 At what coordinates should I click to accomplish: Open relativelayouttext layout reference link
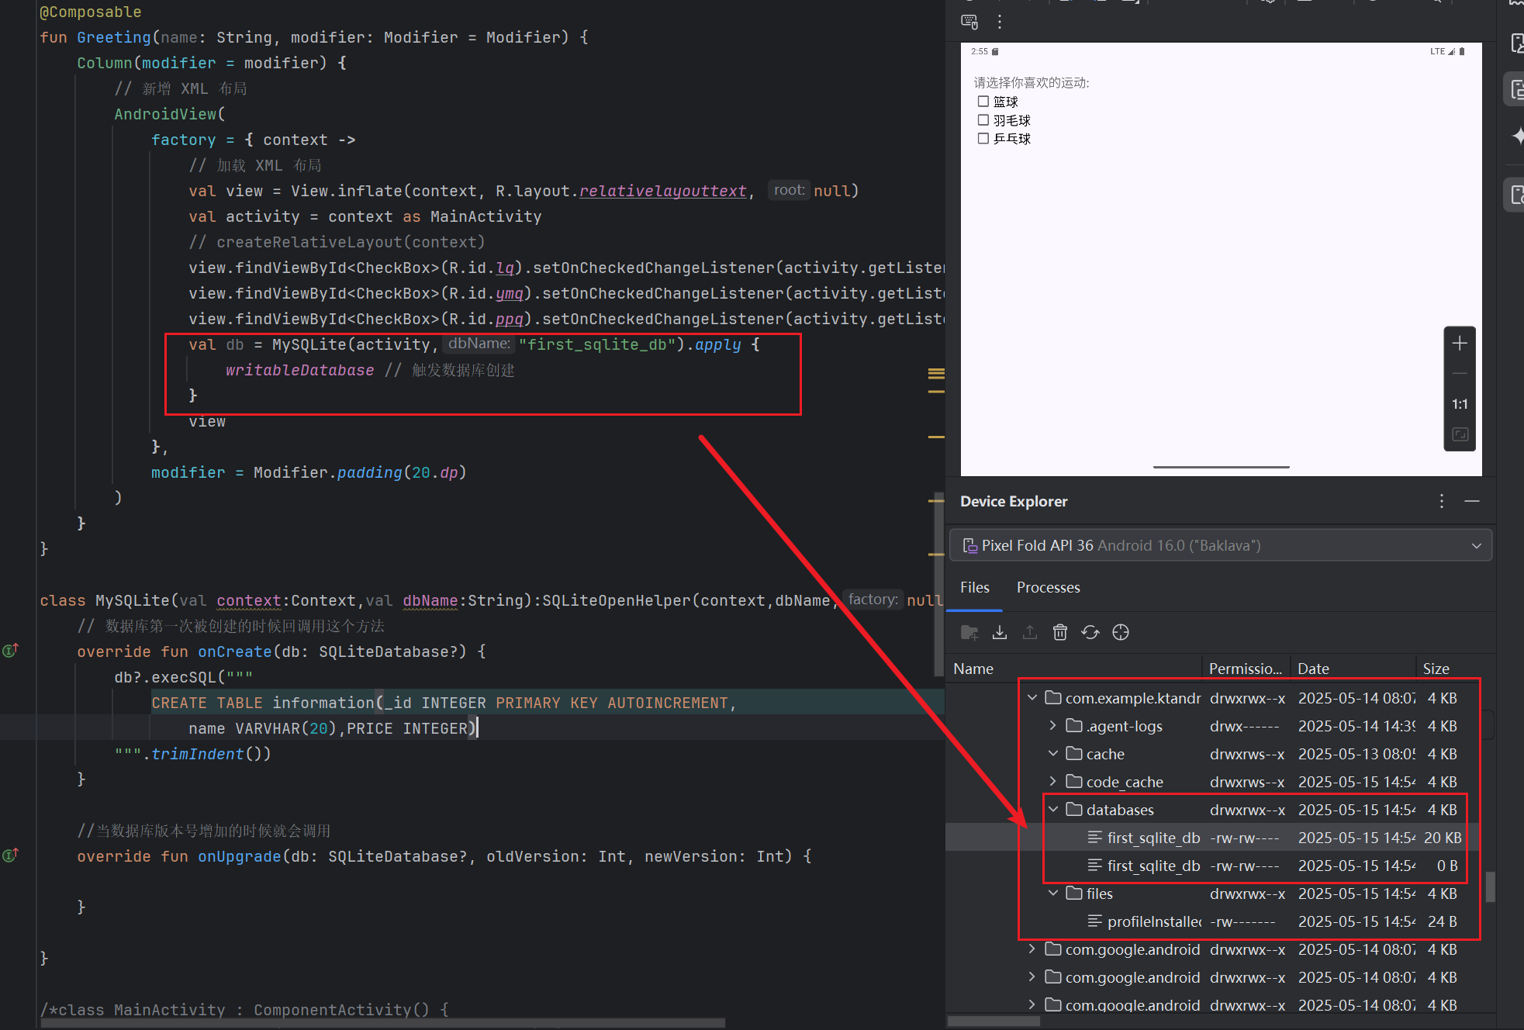662,192
